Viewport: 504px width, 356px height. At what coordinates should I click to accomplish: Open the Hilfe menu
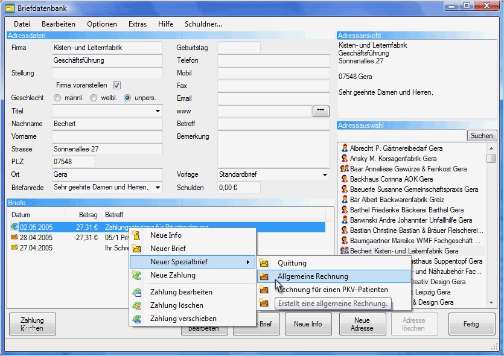point(165,24)
